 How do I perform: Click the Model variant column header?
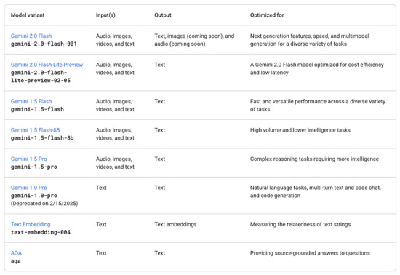coord(28,15)
